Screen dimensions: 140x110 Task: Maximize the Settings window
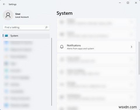coord(128,3)
